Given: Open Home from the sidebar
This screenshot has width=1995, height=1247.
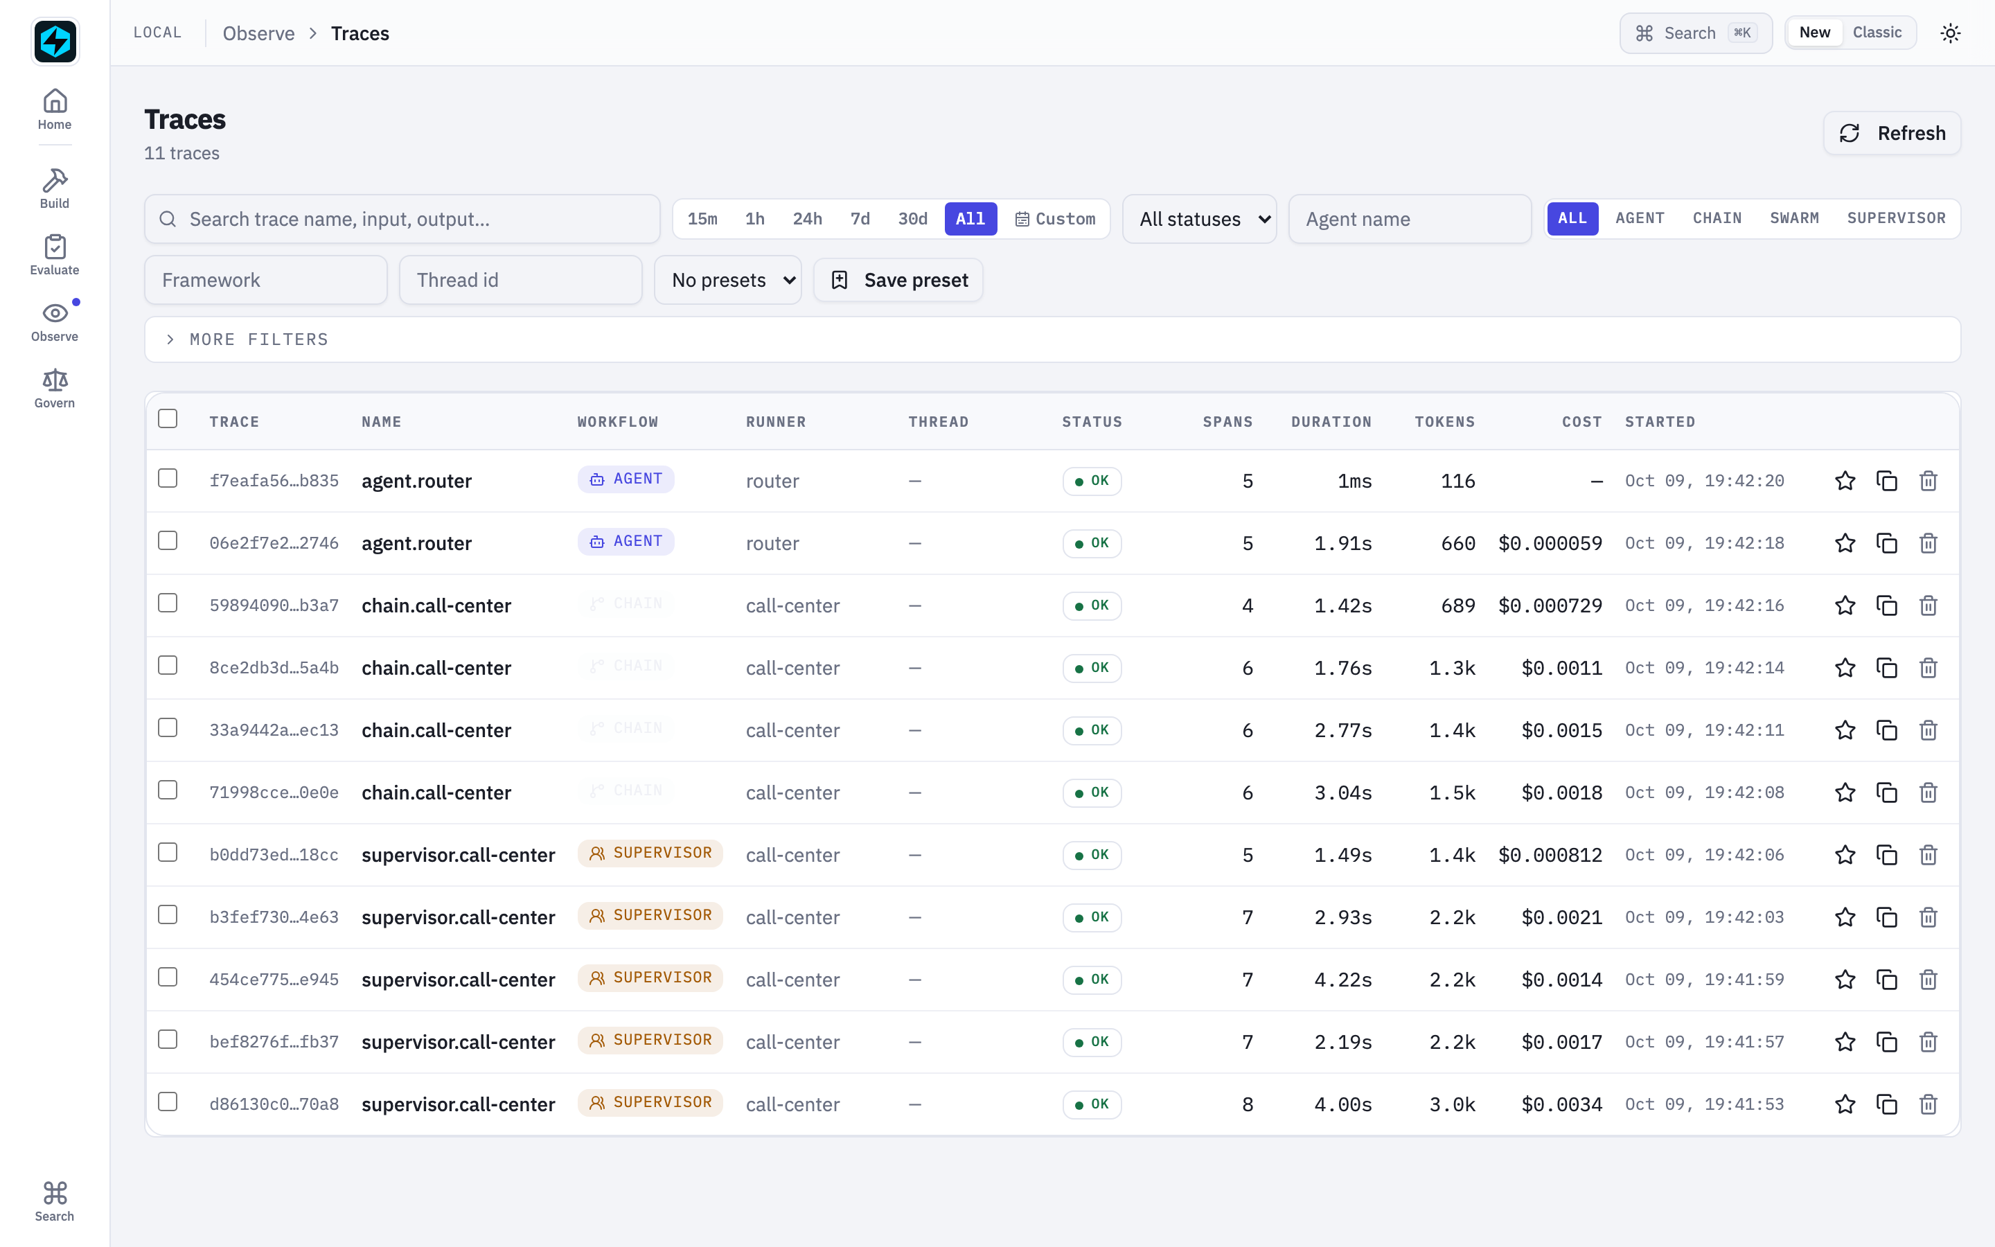Looking at the screenshot, I should click(55, 109).
